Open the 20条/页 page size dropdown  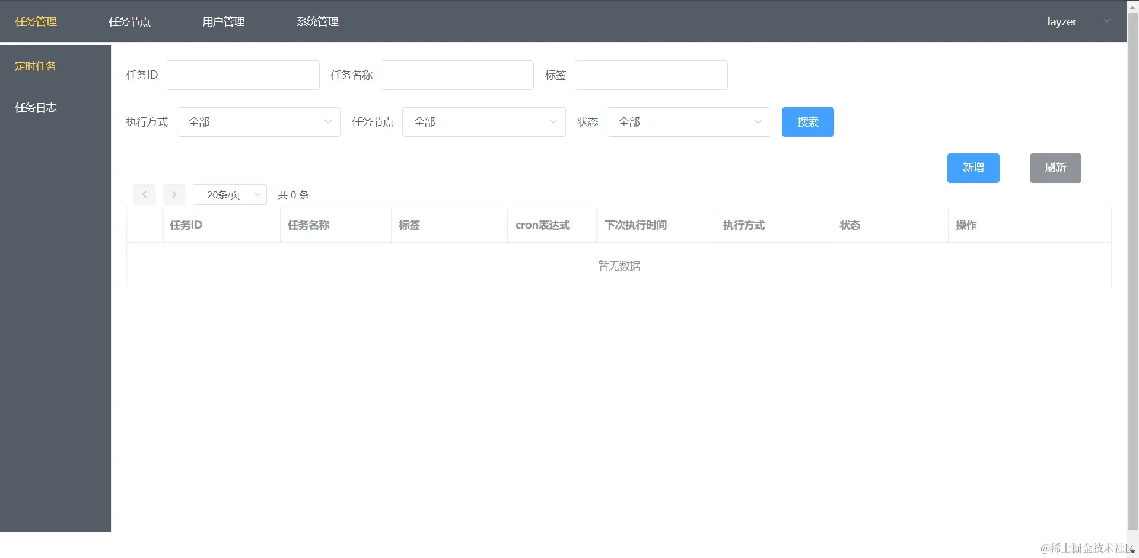coord(230,194)
